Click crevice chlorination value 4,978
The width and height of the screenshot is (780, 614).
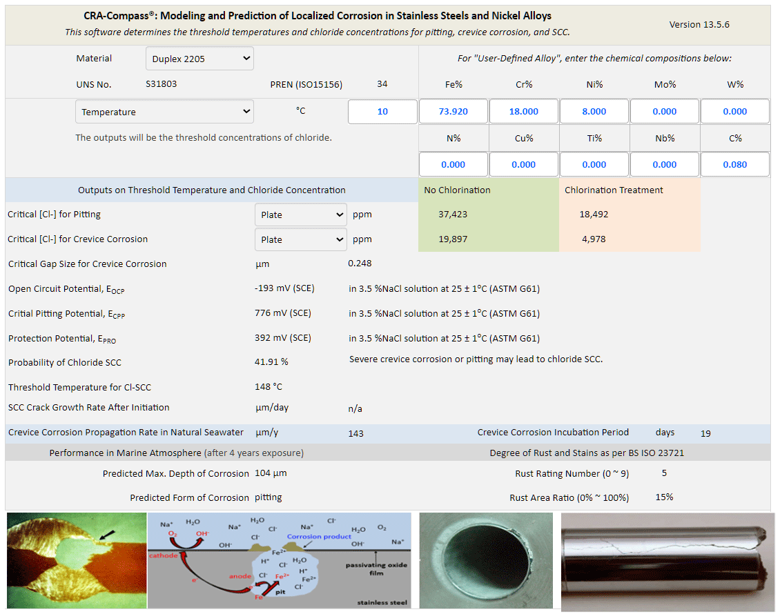(594, 239)
